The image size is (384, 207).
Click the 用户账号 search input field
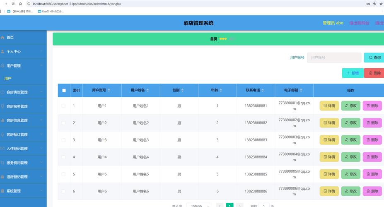[x=334, y=58]
